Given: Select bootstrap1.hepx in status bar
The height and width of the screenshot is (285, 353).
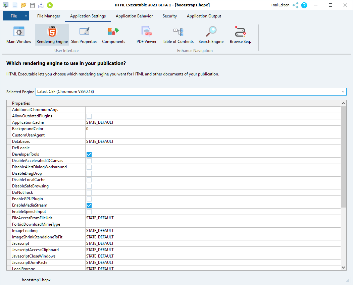Looking at the screenshot, I should click(x=36, y=279).
